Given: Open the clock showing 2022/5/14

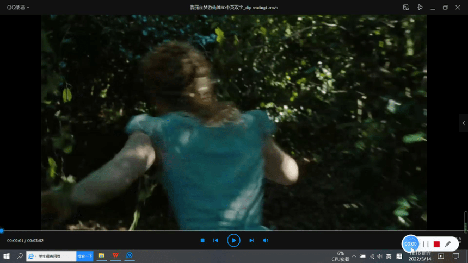Looking at the screenshot, I should point(420,256).
